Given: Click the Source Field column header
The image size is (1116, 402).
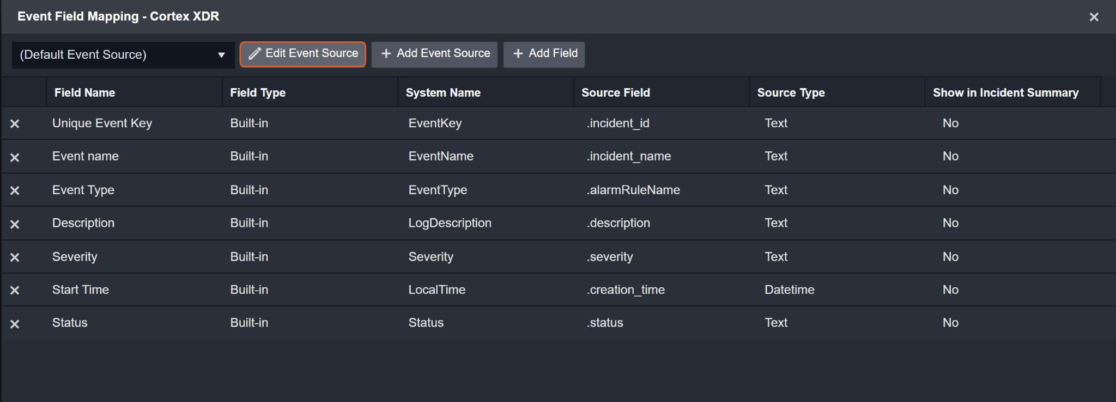Looking at the screenshot, I should coord(615,92).
